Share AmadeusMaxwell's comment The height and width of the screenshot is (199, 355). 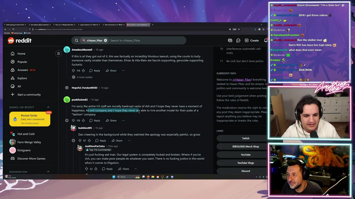point(111,70)
